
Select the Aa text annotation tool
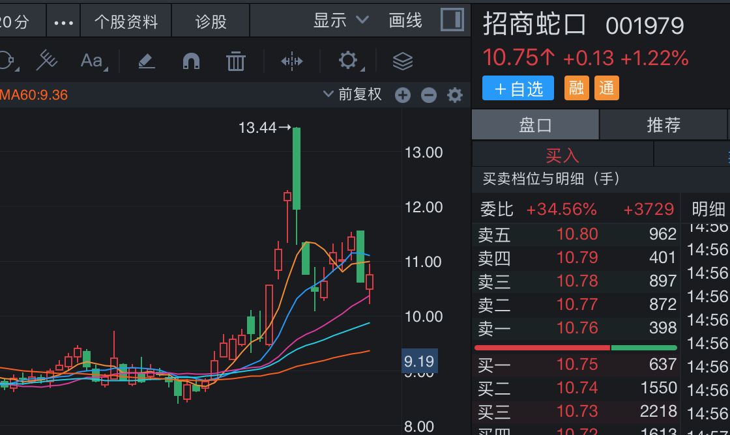click(92, 61)
